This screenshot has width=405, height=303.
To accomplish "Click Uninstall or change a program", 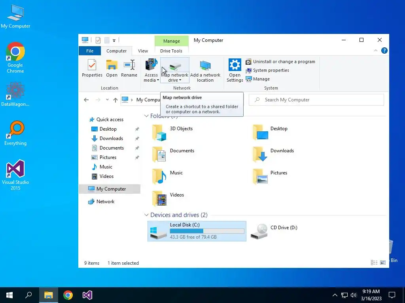I will [280, 62].
